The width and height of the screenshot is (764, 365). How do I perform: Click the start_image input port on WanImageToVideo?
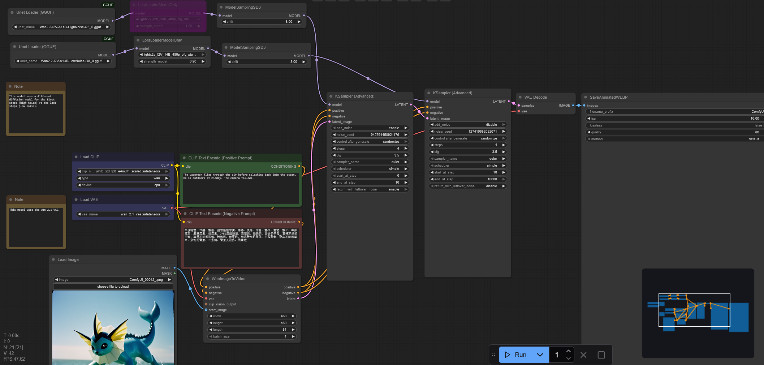coord(206,310)
